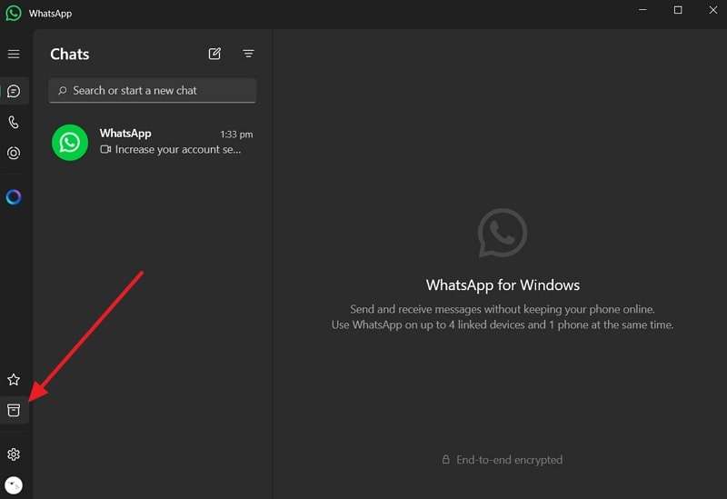
Task: Click the Search or start a new chat field
Action: tap(153, 91)
